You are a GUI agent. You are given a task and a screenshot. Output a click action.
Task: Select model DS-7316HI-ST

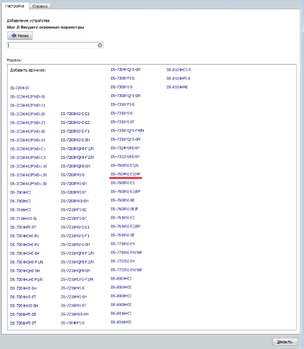click(x=123, y=122)
